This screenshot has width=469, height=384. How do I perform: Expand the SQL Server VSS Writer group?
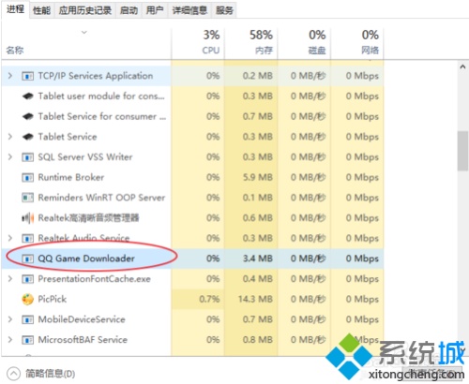click(x=10, y=157)
